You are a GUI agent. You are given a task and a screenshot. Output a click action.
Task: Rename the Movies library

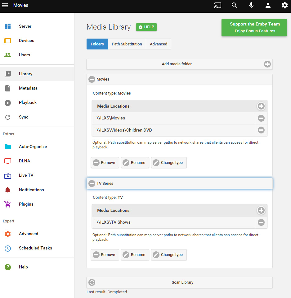tap(135, 163)
